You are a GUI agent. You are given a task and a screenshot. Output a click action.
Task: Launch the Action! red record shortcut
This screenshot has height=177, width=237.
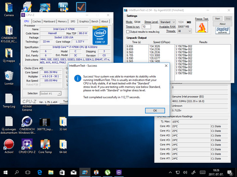click(x=9, y=145)
